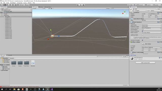Open Move Cart script settings gear
Screen dimensions: 162x91
[161, 52]
